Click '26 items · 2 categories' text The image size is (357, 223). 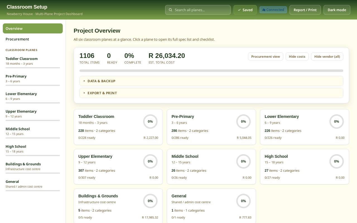189,171
